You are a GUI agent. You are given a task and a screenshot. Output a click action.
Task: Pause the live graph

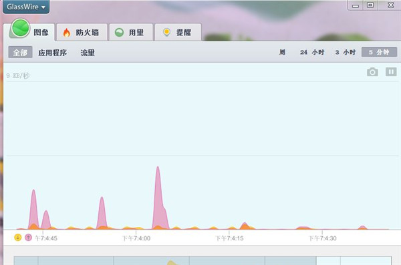[391, 72]
